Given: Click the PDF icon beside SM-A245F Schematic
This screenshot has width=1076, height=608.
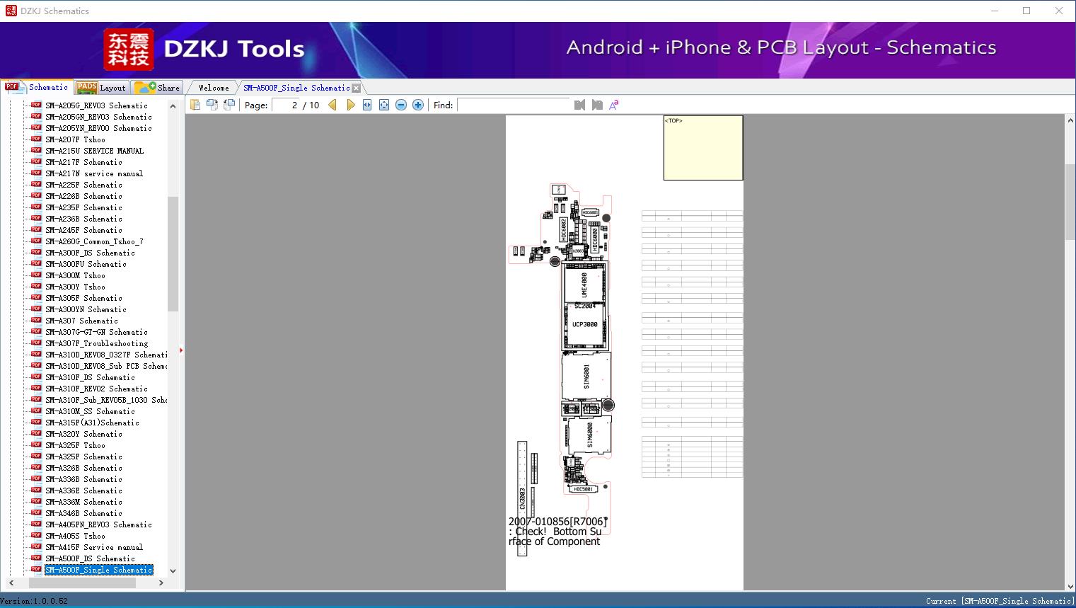Looking at the screenshot, I should coord(36,229).
